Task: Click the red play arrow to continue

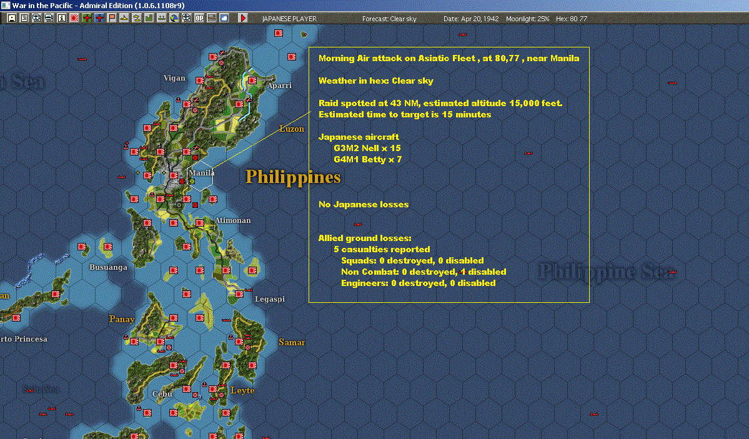Action: (242, 18)
